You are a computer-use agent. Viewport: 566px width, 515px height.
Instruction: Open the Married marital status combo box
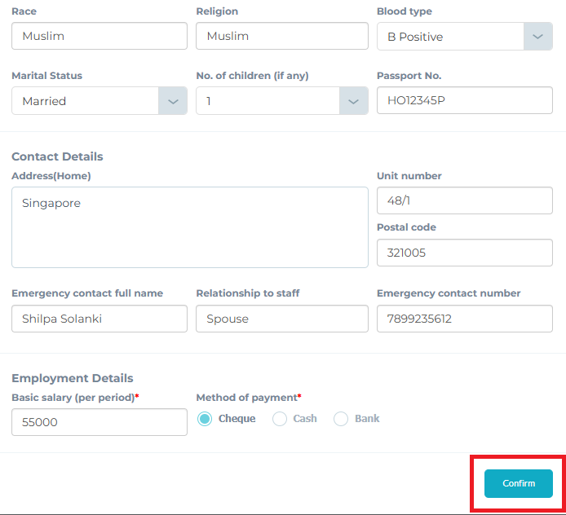tap(99, 101)
